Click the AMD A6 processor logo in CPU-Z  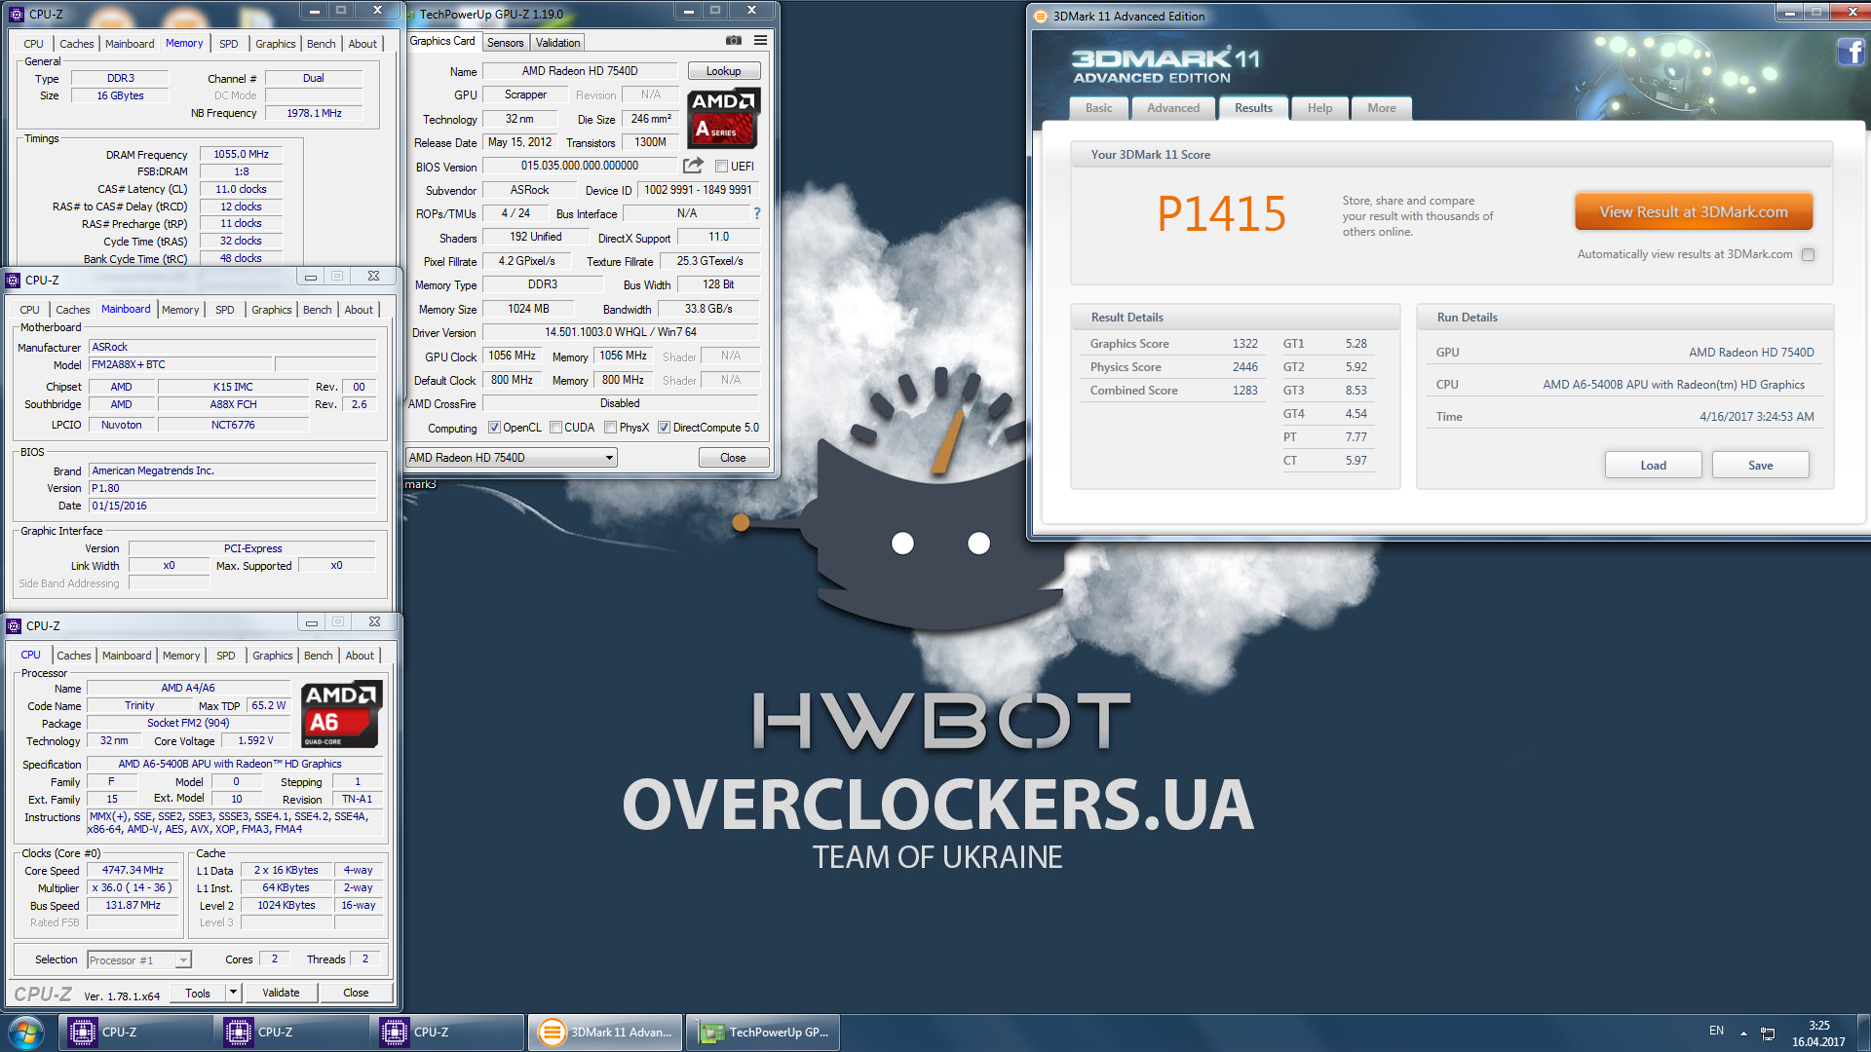342,714
